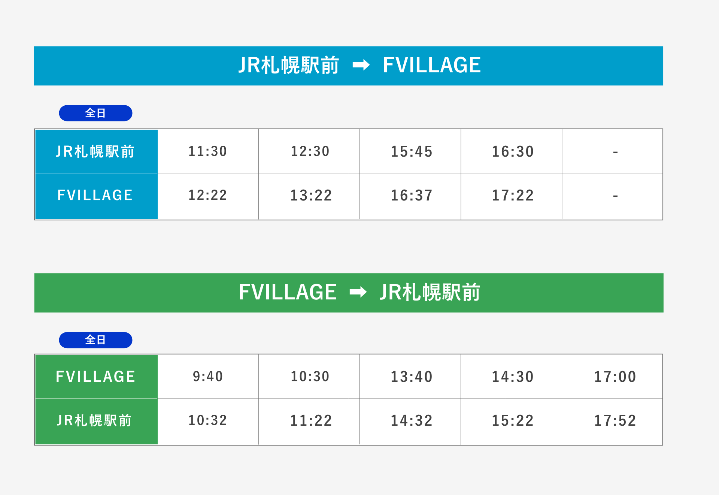The image size is (719, 495).
Task: Select the blue FVILLAGE row header
Action: pos(96,196)
